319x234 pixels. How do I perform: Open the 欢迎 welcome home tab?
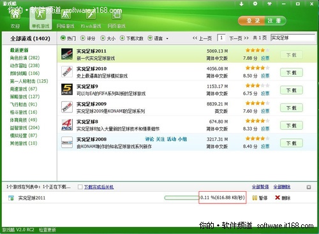[15, 20]
